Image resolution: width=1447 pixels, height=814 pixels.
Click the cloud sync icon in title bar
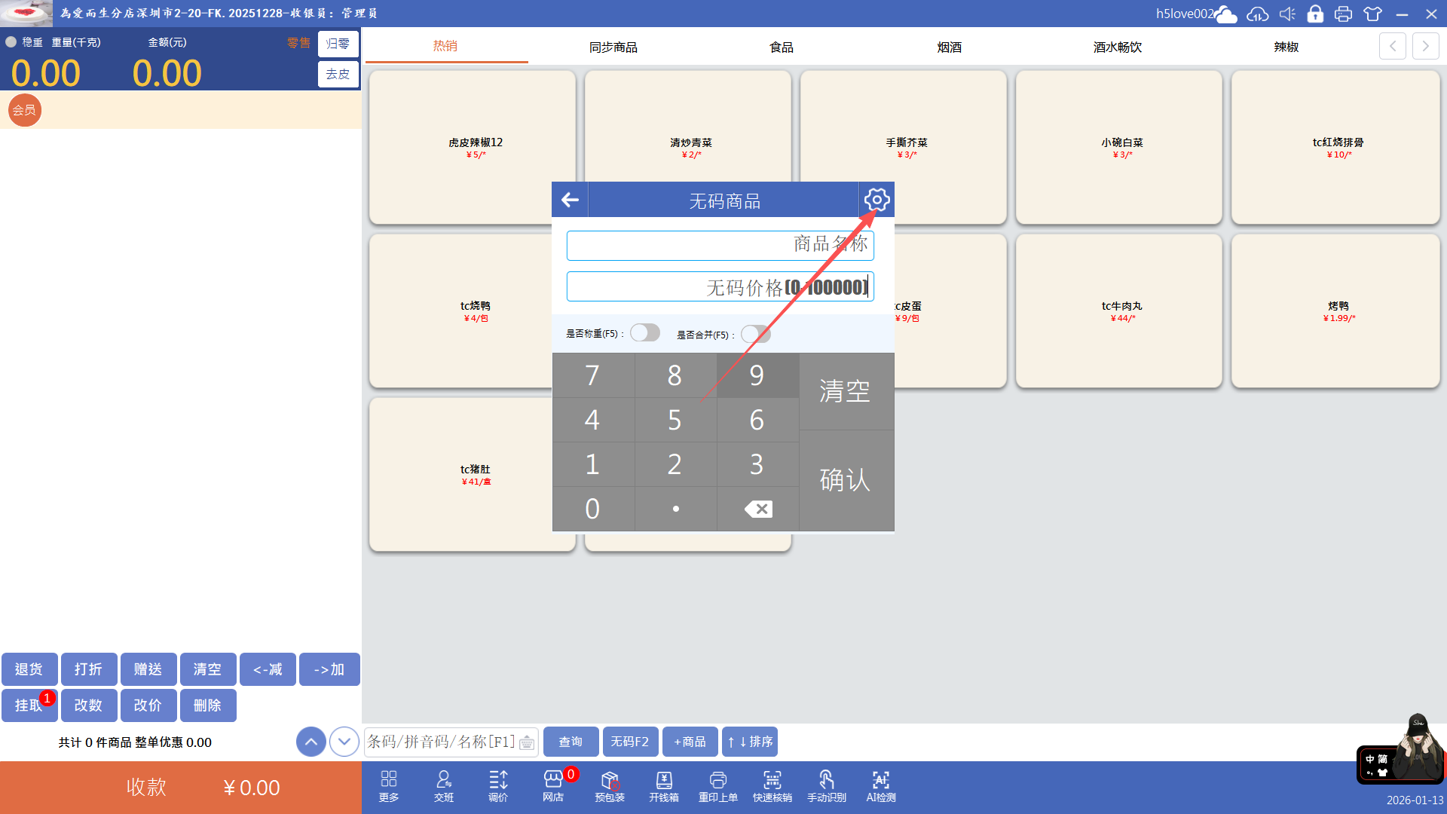coord(1257,14)
